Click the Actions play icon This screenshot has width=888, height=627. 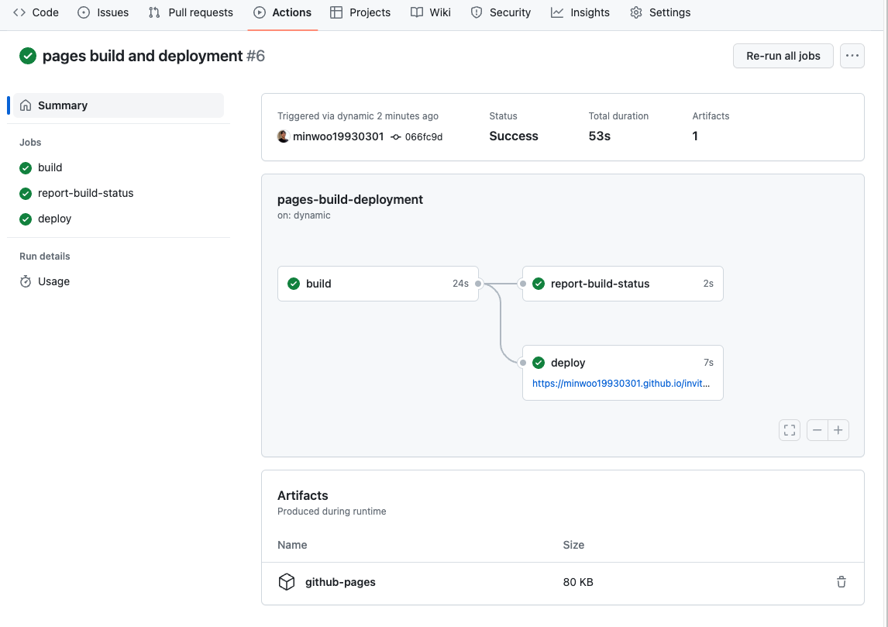[x=260, y=12]
